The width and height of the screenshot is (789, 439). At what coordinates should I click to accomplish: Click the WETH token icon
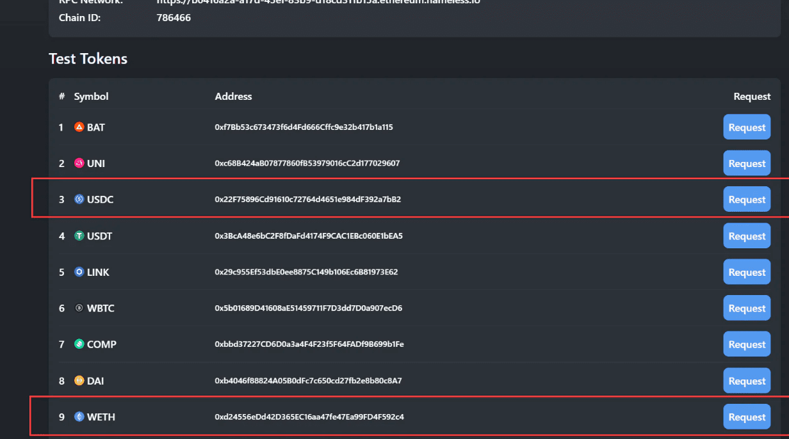coord(77,417)
